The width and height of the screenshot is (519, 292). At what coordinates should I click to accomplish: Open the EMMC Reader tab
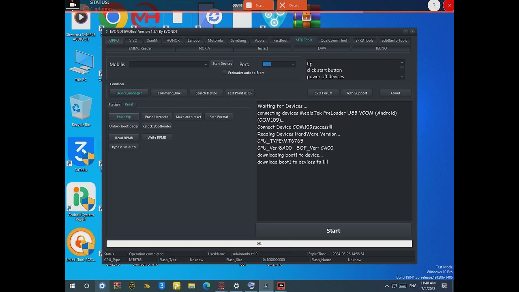140,48
